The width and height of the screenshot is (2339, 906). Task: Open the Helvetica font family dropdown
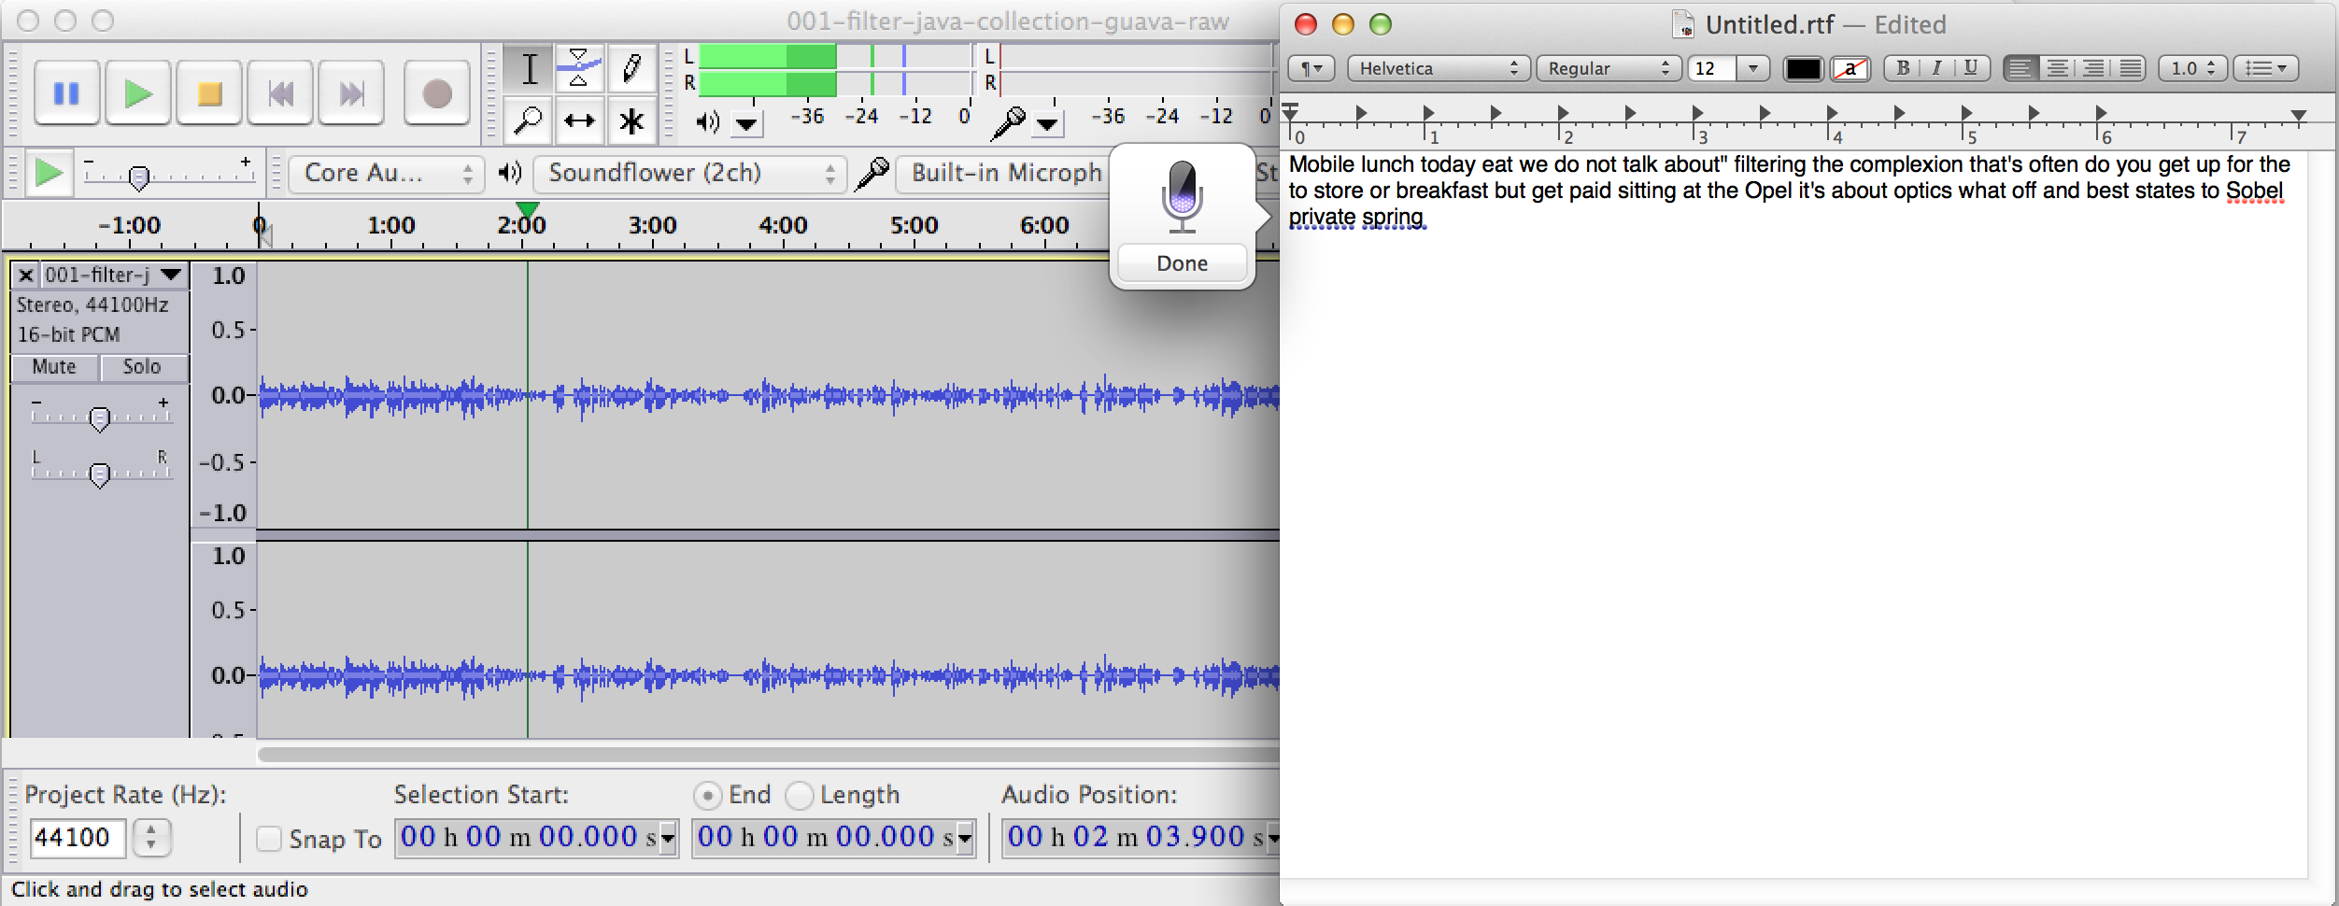pyautogui.click(x=1438, y=68)
